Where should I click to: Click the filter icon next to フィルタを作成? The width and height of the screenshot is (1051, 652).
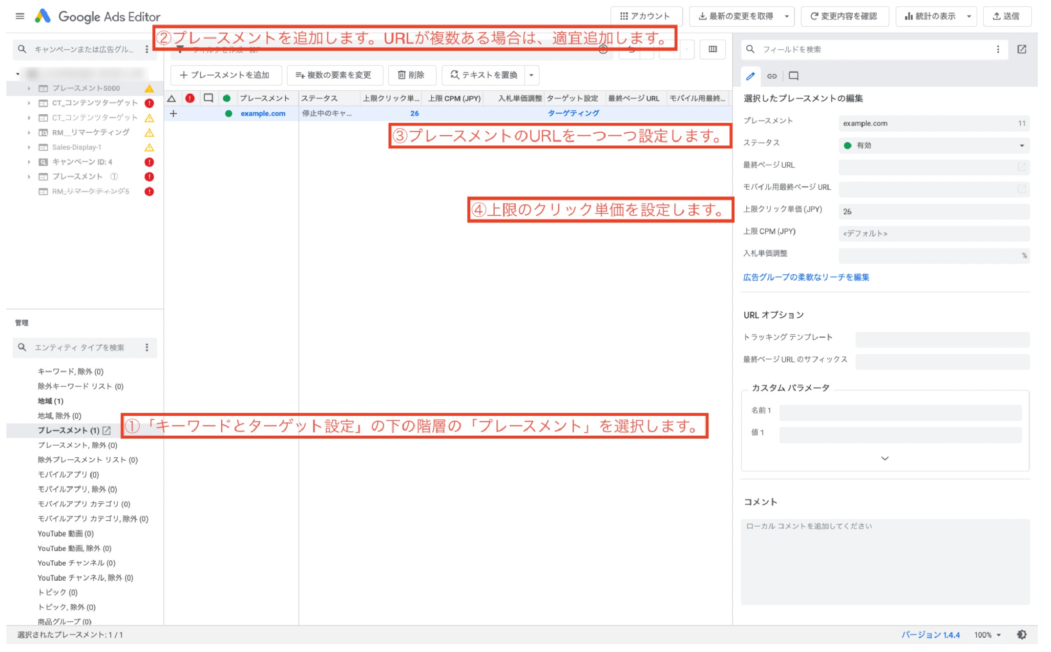point(180,49)
